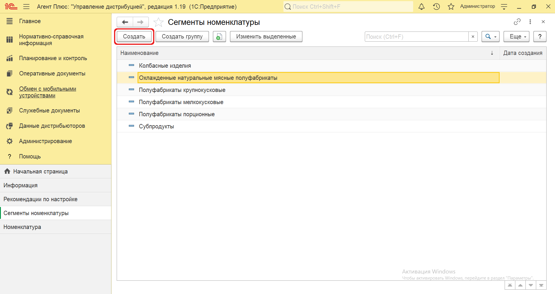Screen dimensions: 555x294
Task: Click Изменить выделенные button
Action: (266, 37)
